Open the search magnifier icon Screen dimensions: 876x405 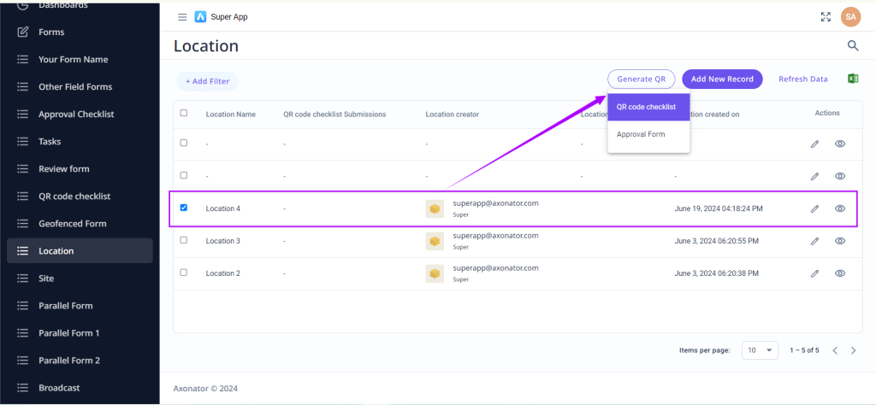point(852,46)
